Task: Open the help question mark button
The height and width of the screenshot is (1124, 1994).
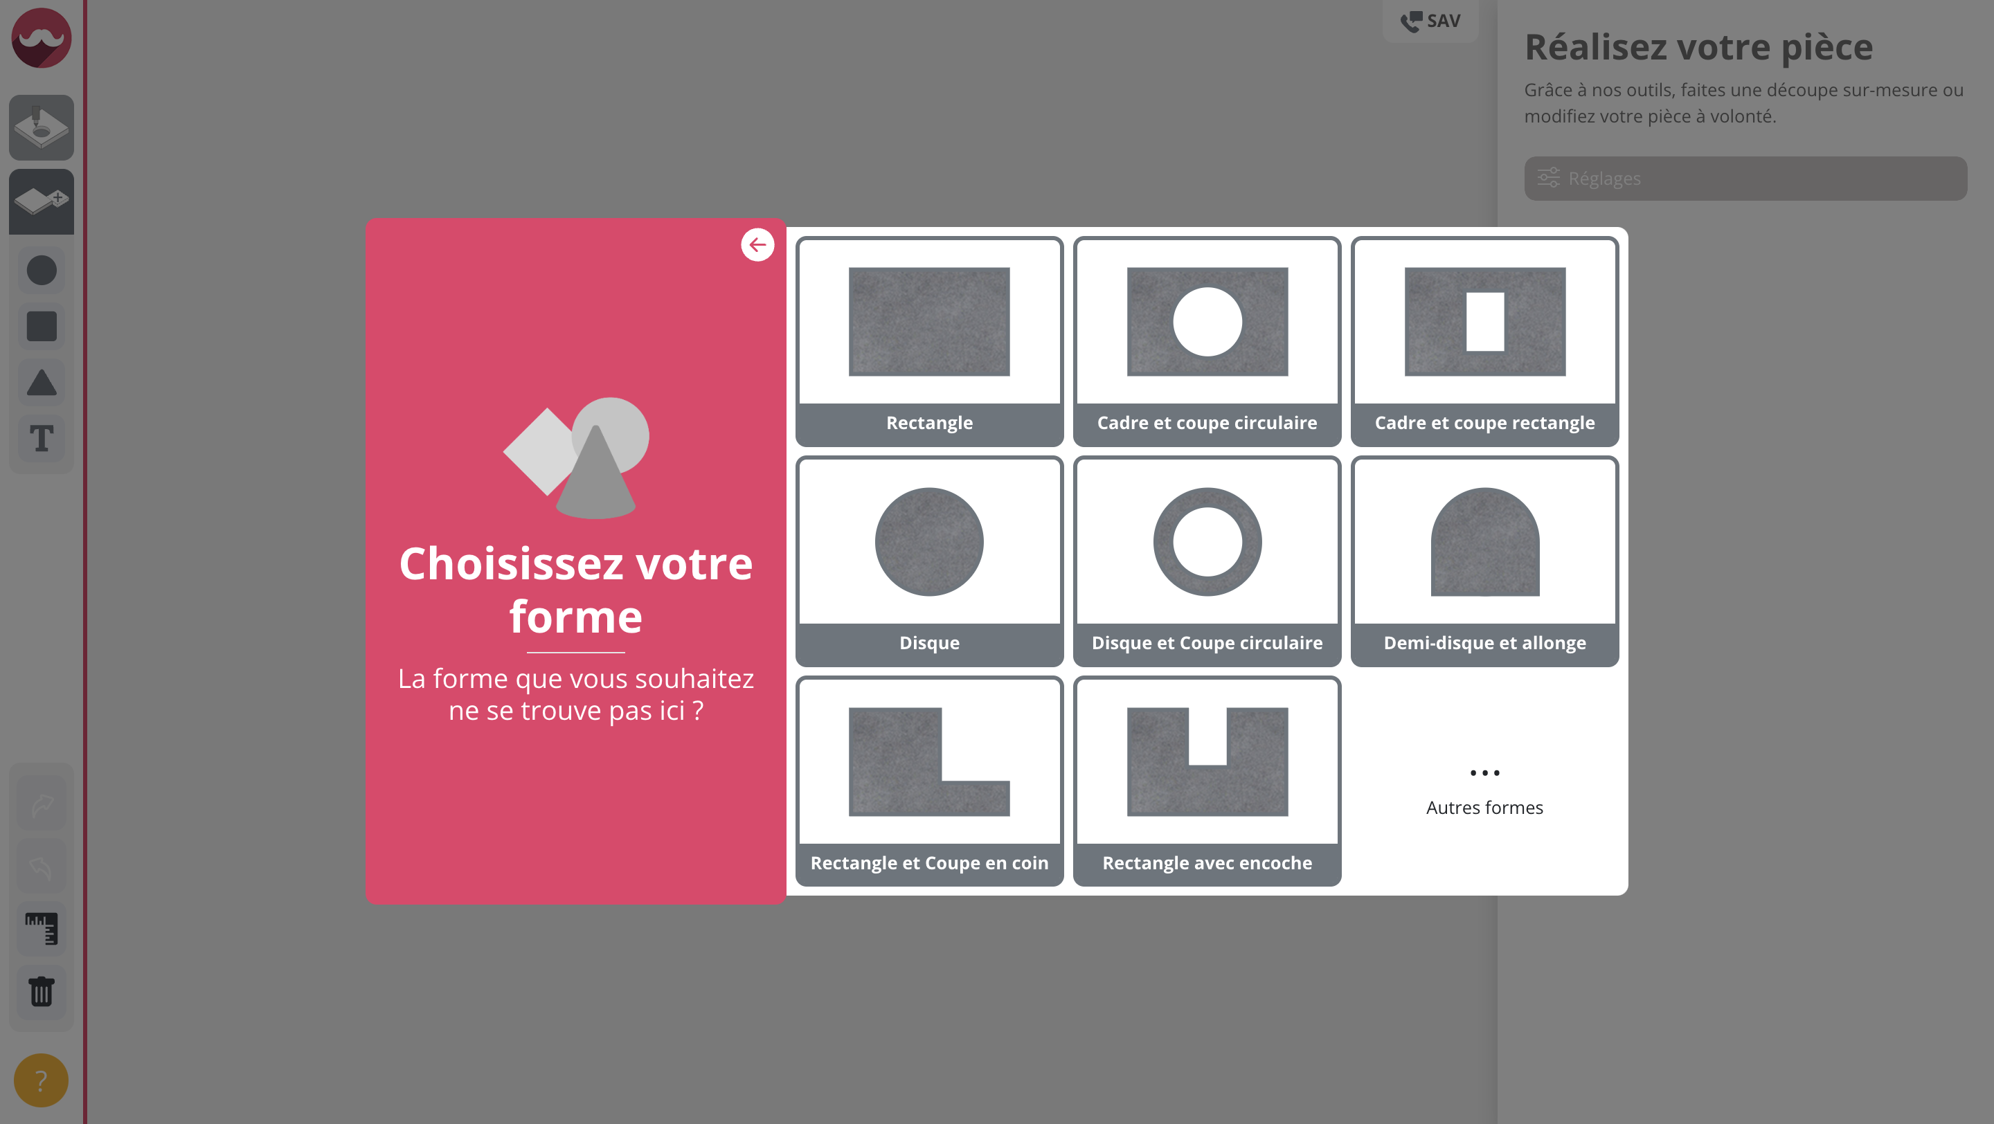Action: [x=41, y=1080]
